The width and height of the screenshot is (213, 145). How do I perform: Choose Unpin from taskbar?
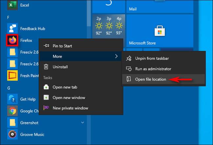tap(152, 58)
